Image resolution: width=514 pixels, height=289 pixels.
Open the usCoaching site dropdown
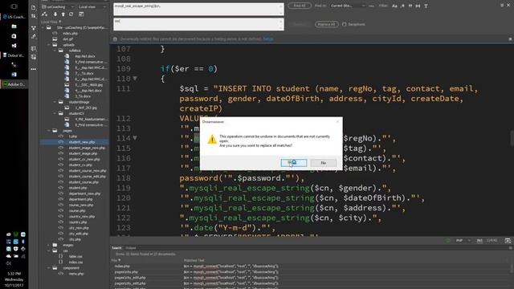(x=59, y=7)
